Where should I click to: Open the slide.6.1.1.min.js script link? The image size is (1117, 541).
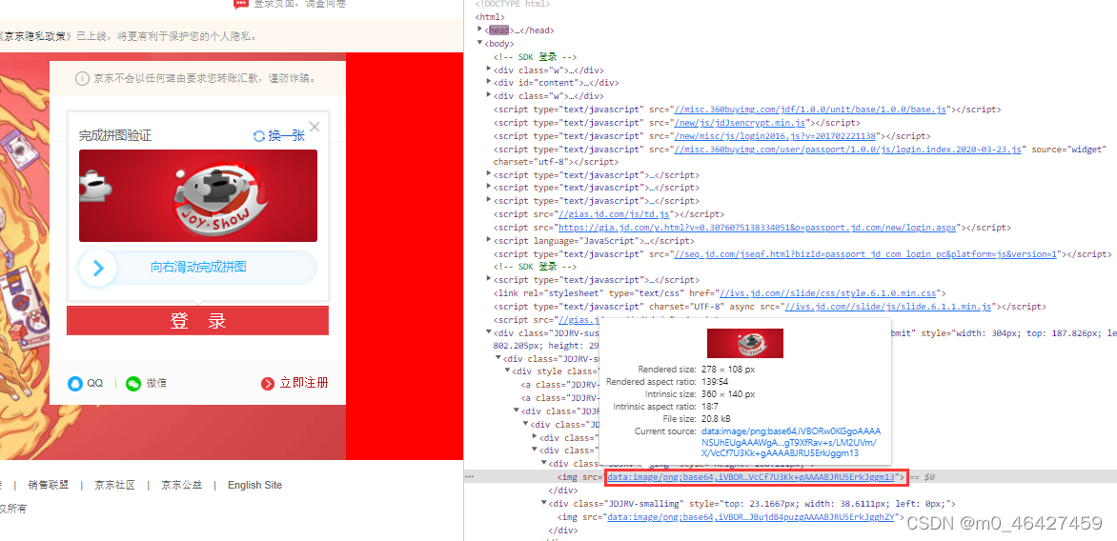point(887,307)
